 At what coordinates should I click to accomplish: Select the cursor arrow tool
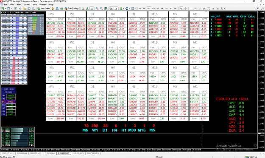181,8
